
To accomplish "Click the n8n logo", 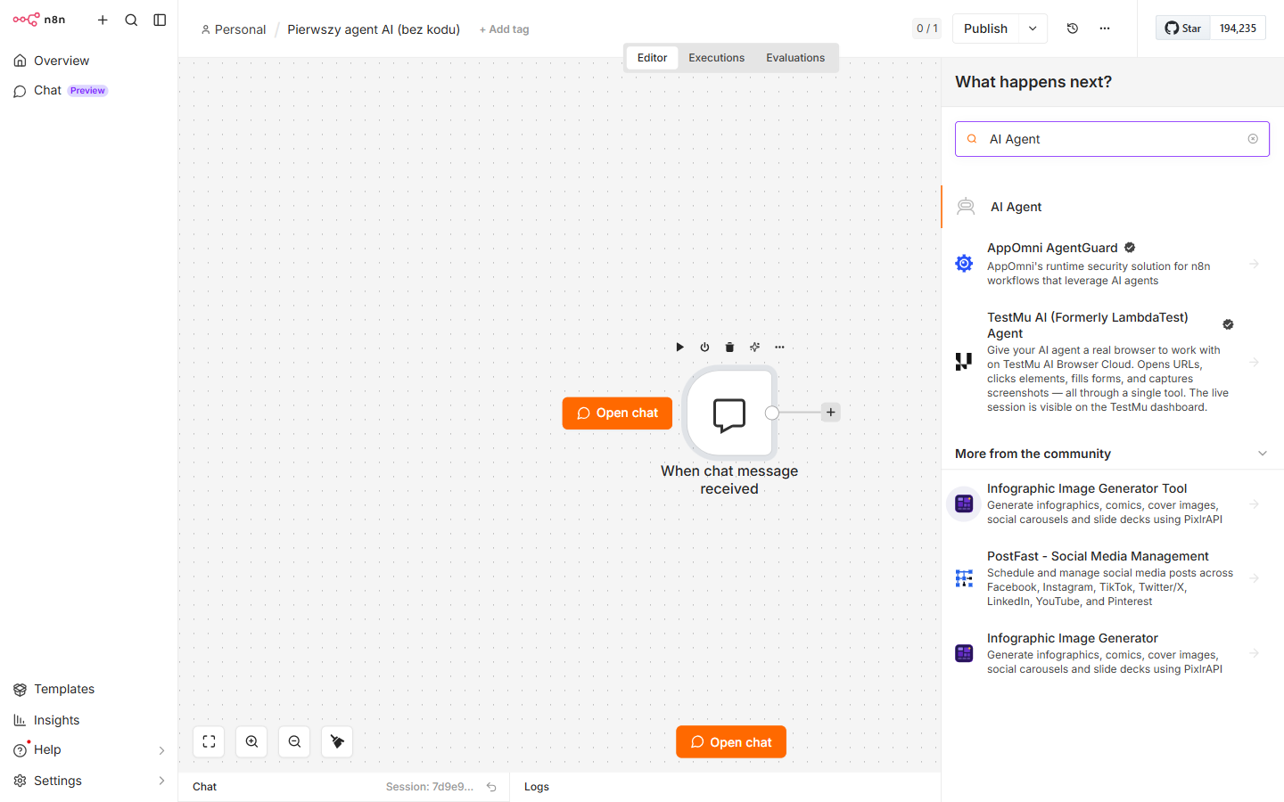I will click(39, 20).
